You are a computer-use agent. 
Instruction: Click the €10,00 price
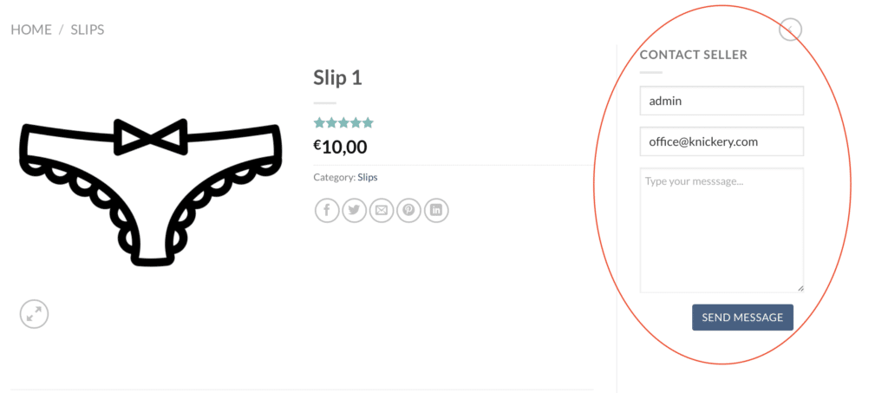(x=340, y=147)
